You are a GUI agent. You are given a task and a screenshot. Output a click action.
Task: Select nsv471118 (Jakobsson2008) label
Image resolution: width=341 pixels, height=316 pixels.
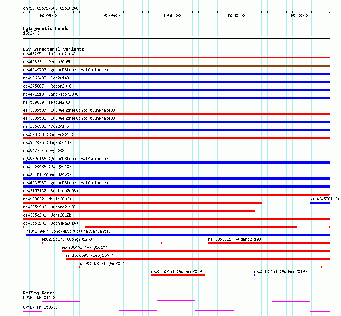pos(52,94)
